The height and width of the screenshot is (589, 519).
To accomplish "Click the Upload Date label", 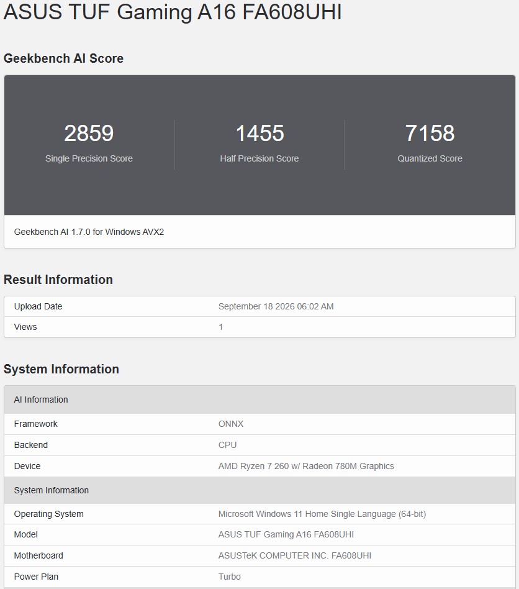I will coord(38,306).
